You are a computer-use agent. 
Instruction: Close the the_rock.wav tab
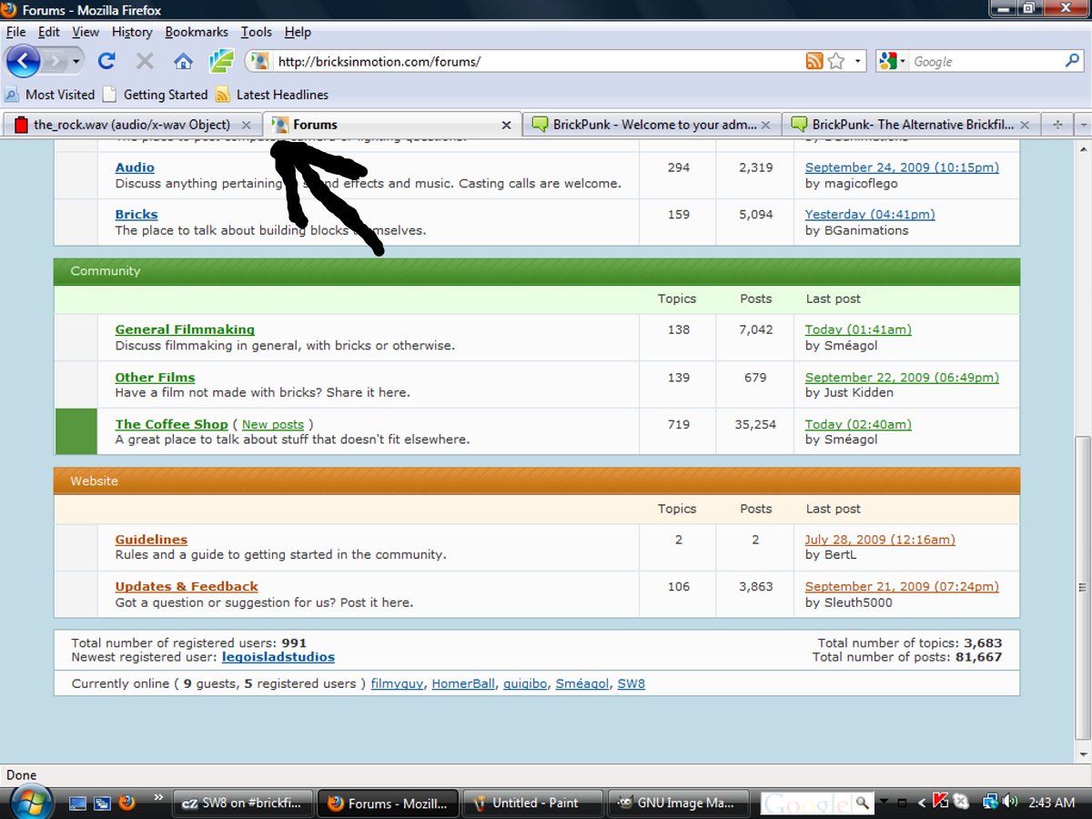(246, 126)
